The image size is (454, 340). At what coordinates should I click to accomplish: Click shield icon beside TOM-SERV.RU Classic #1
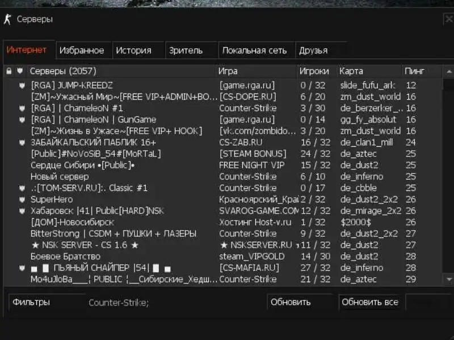22,188
